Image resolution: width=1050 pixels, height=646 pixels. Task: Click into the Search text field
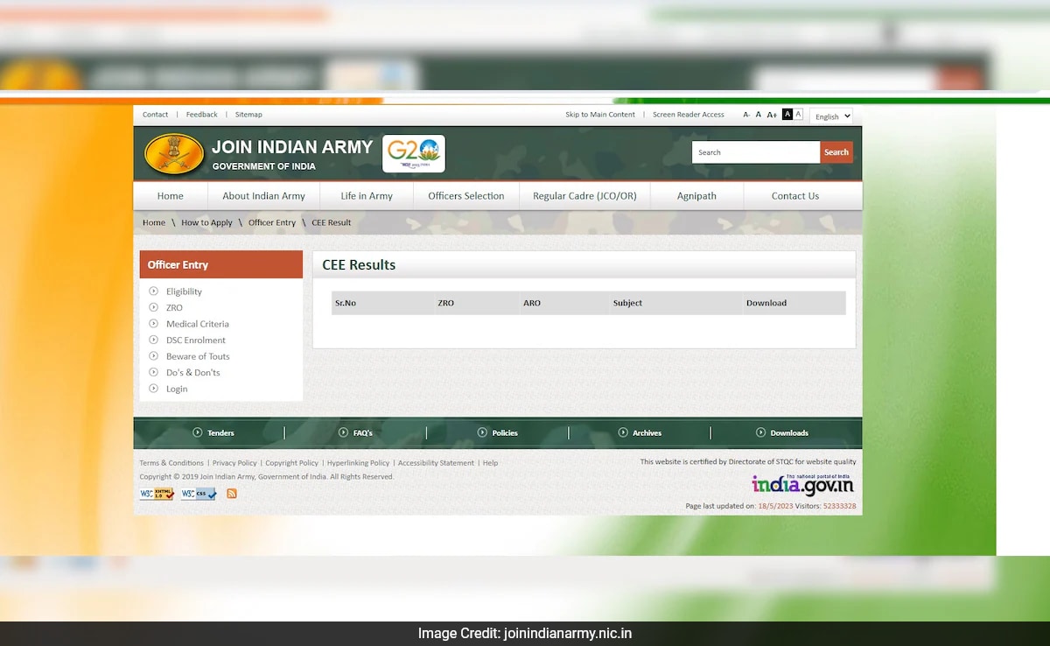pyautogui.click(x=755, y=152)
